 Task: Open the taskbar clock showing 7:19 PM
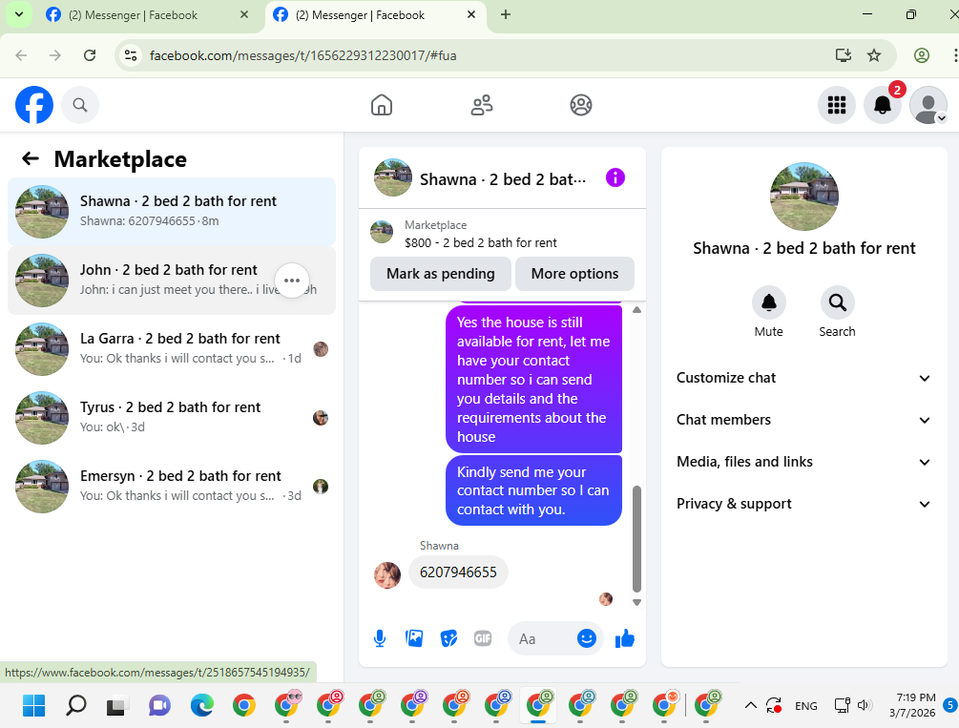pos(912,705)
